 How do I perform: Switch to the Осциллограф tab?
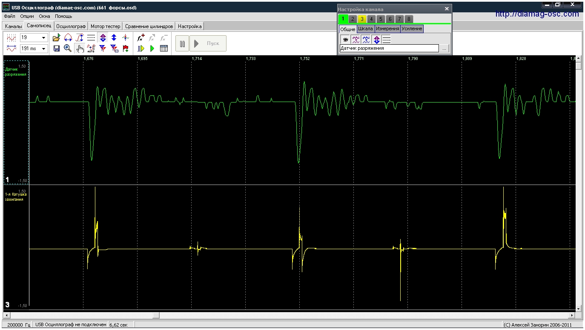pyautogui.click(x=71, y=26)
